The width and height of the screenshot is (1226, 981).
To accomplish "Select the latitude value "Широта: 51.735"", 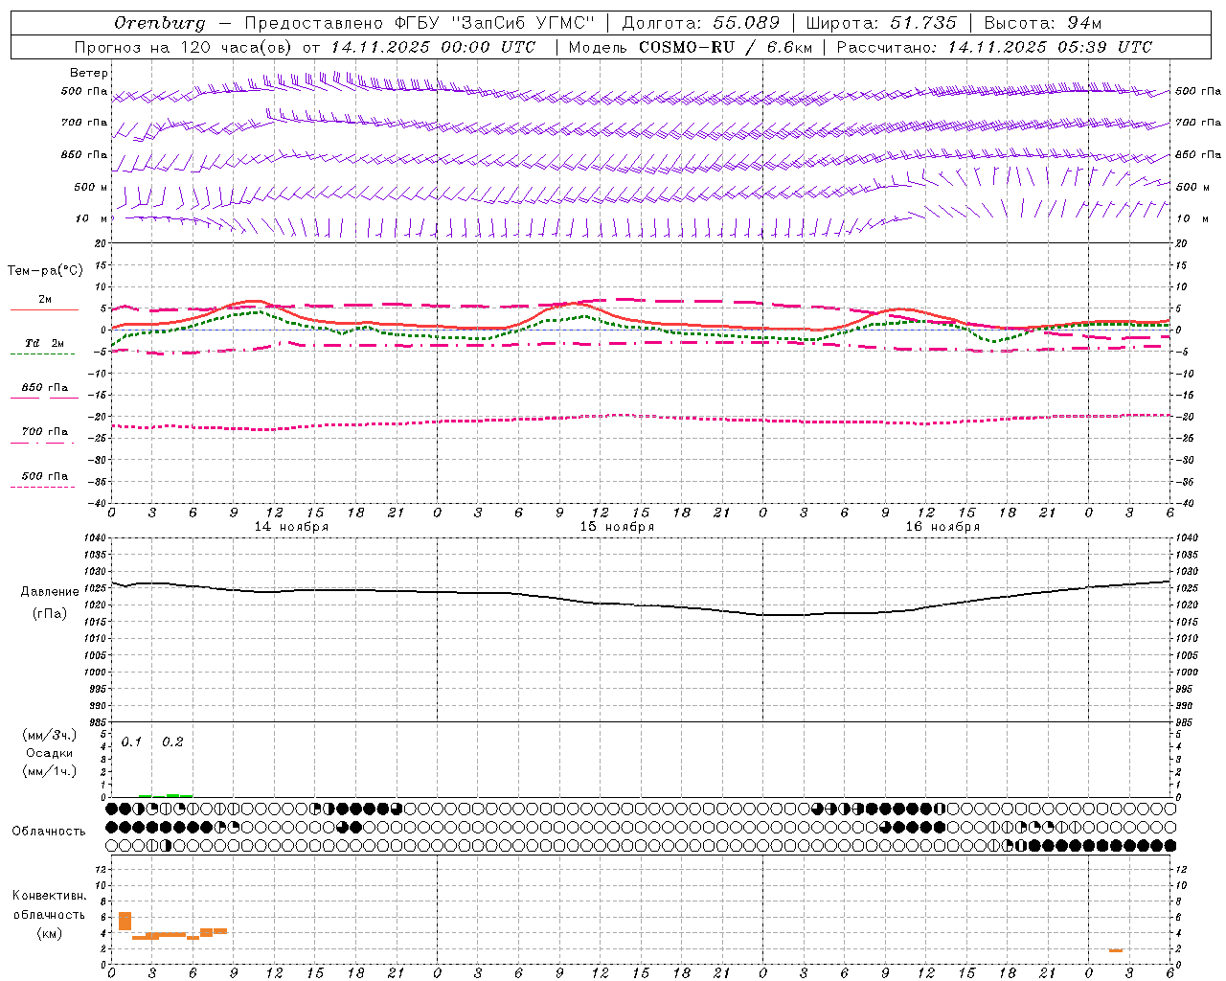I will point(881,23).
